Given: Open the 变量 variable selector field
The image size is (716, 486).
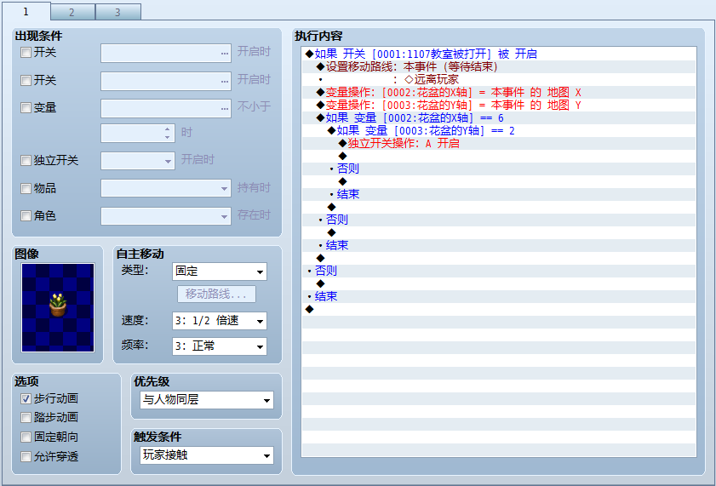Looking at the screenshot, I should [x=166, y=109].
